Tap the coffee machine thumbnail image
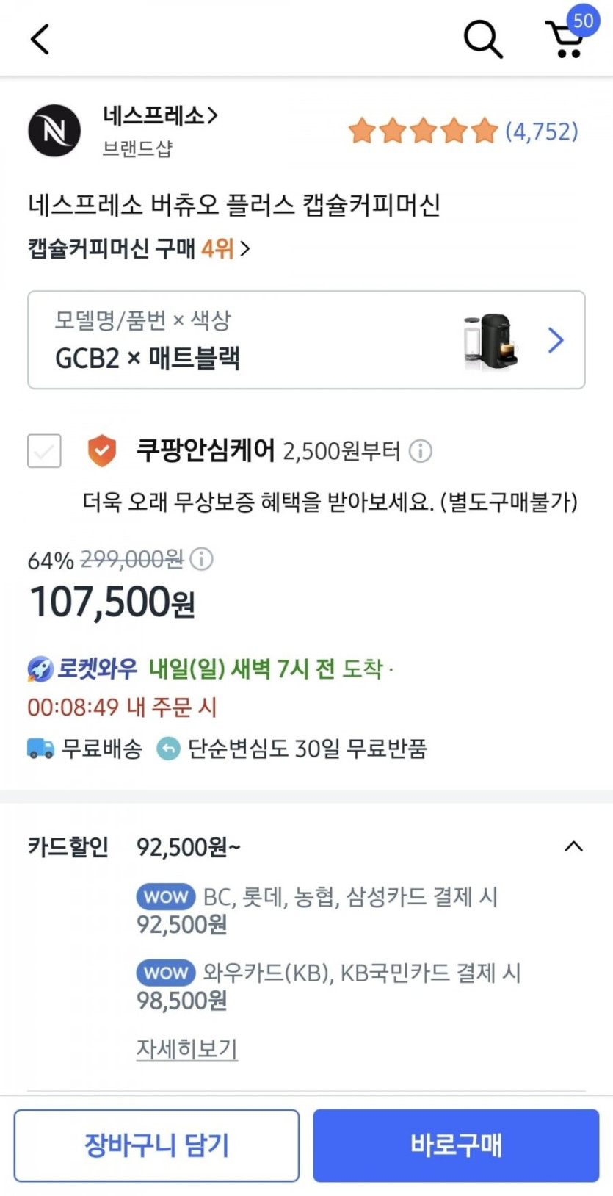 click(490, 340)
